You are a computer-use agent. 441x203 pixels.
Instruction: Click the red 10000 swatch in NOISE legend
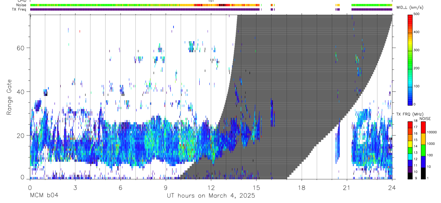point(423,127)
